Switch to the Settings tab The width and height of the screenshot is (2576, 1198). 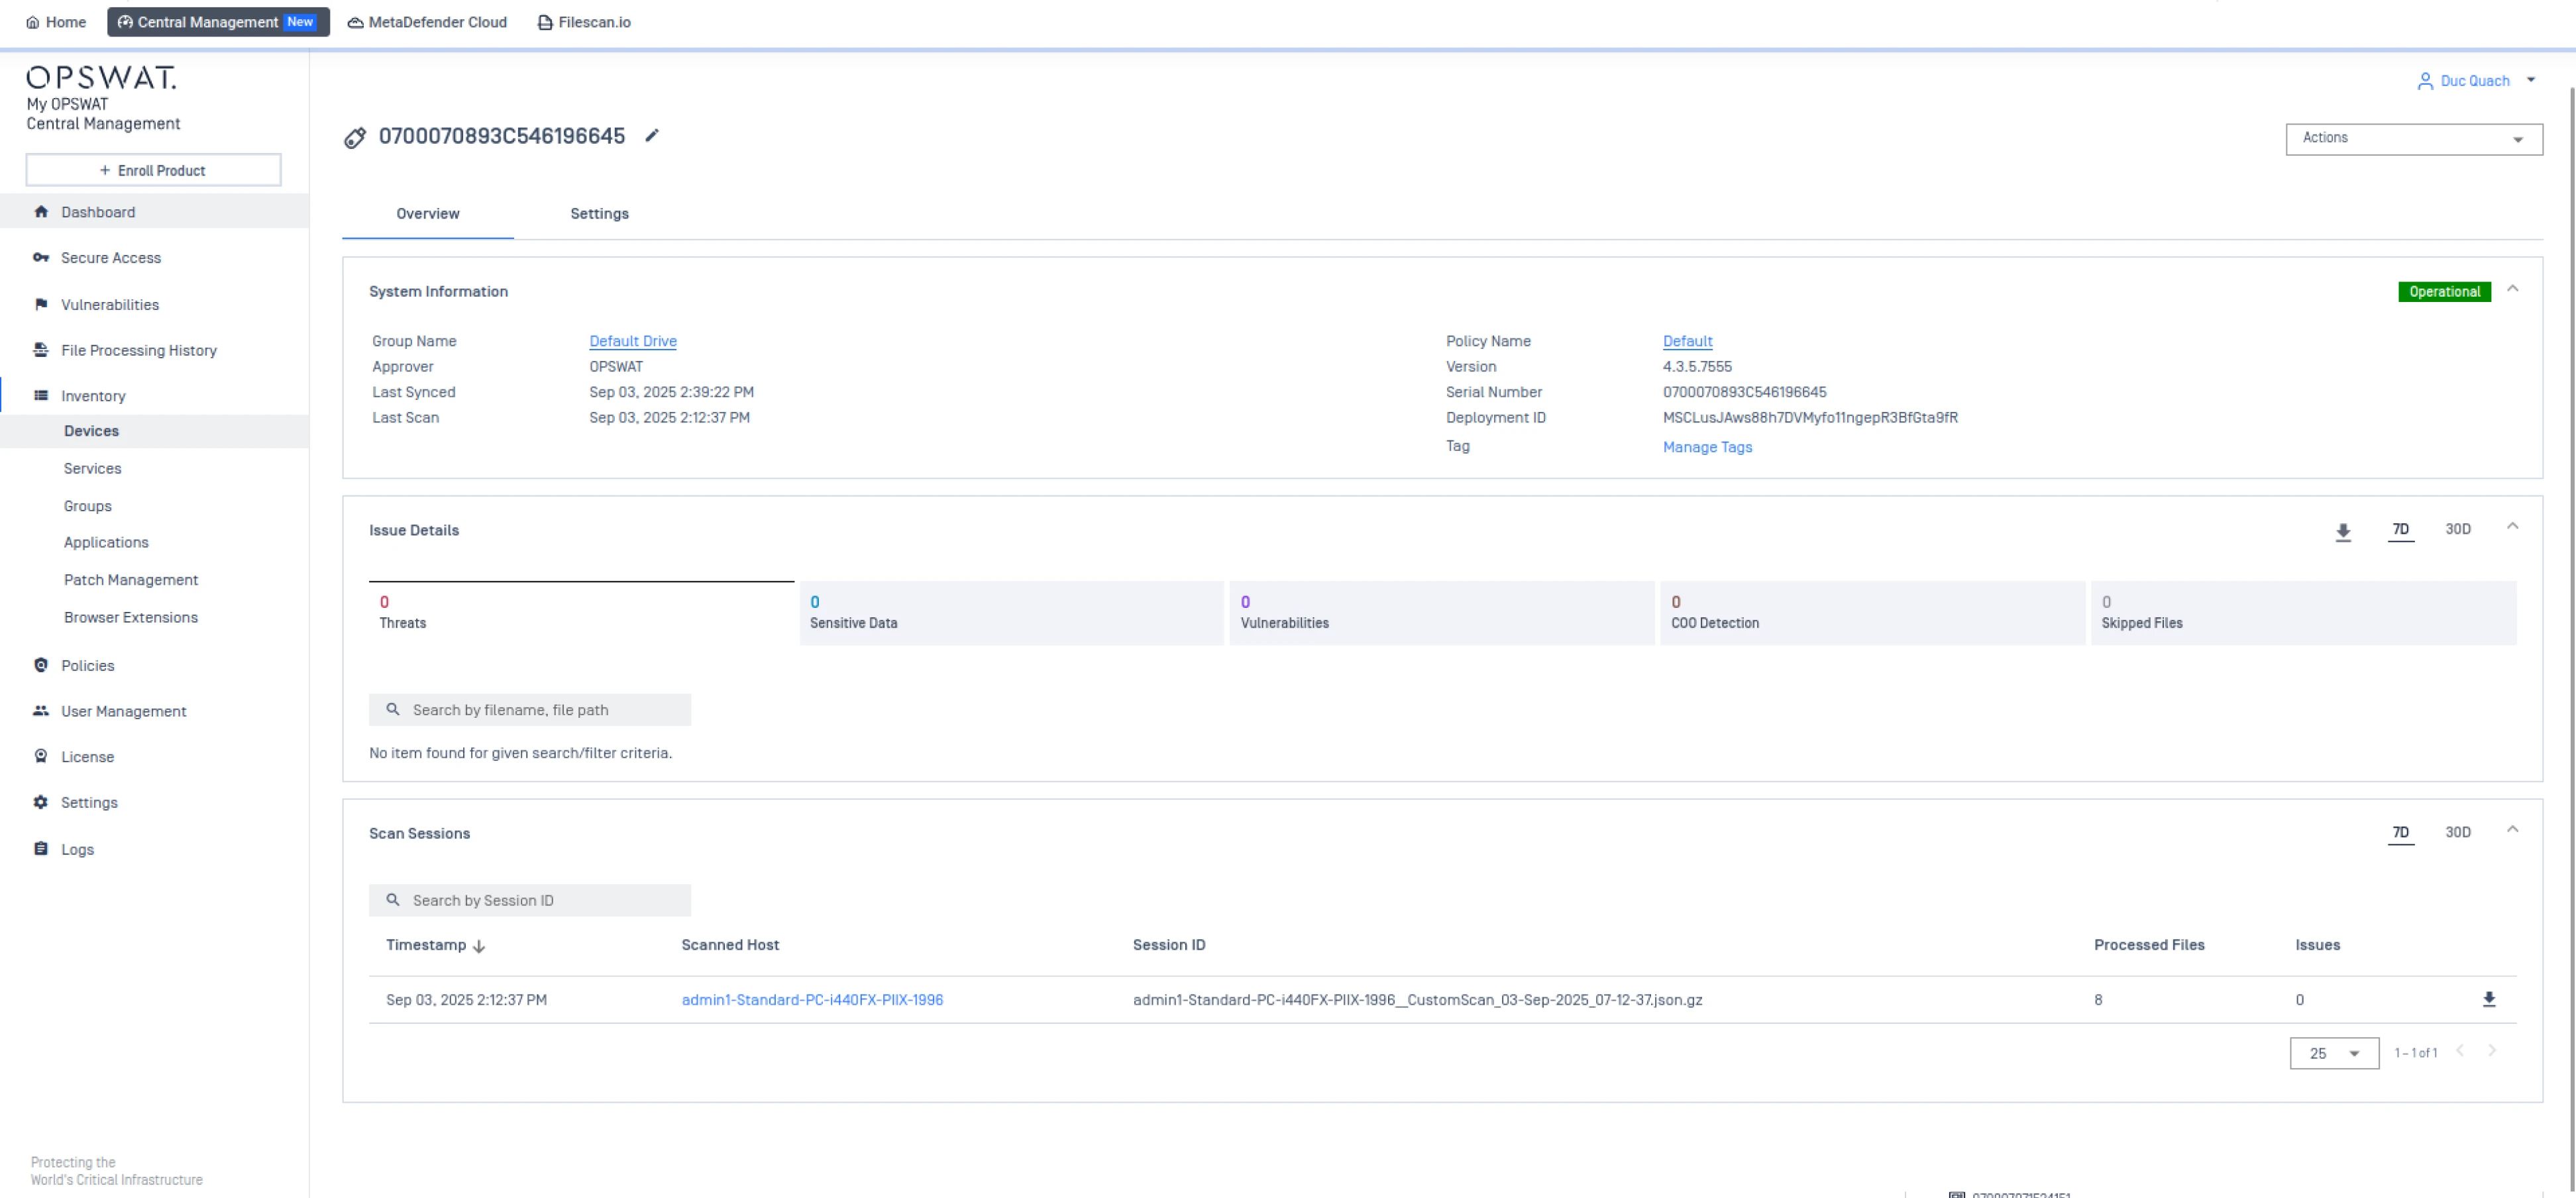click(599, 214)
